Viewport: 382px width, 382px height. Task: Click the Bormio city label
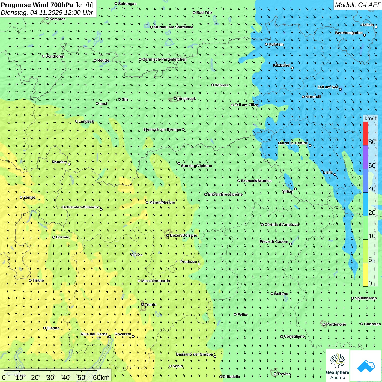[63, 237]
